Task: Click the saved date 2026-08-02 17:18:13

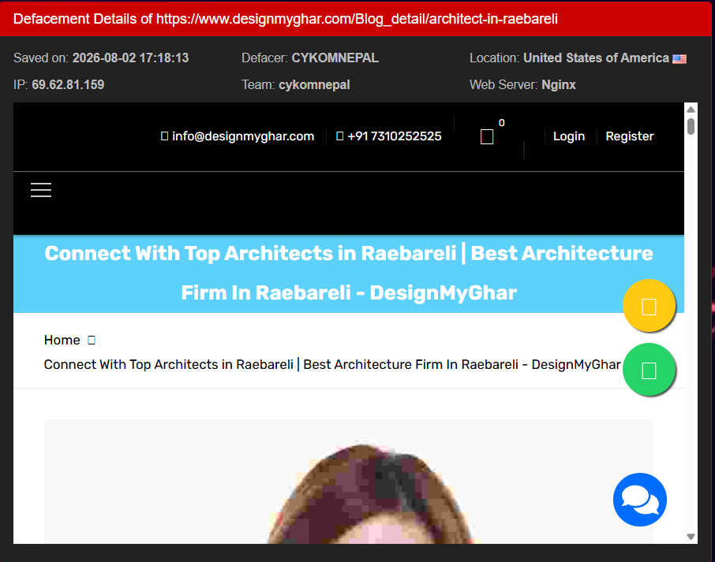Action: (130, 58)
